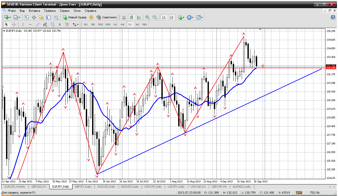Open the Indicators list dropdown
Viewport: 338px width, 196px height.
pyautogui.click(x=181, y=17)
